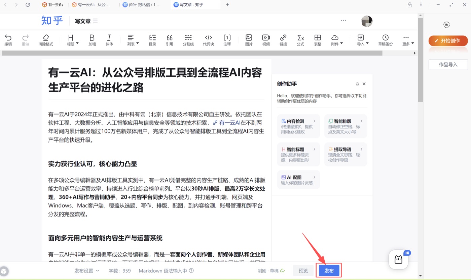Open the three-dot menu near the avatar

[343, 21]
